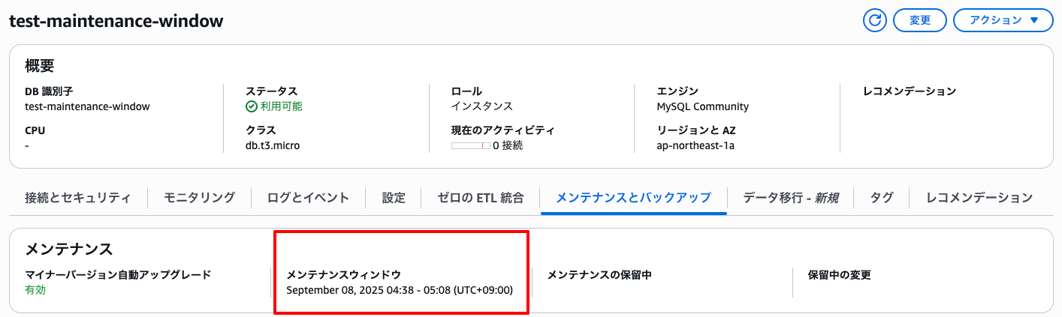Image resolution: width=1062 pixels, height=317 pixels.
Task: Click the レコメンデーション tab
Action: (979, 198)
